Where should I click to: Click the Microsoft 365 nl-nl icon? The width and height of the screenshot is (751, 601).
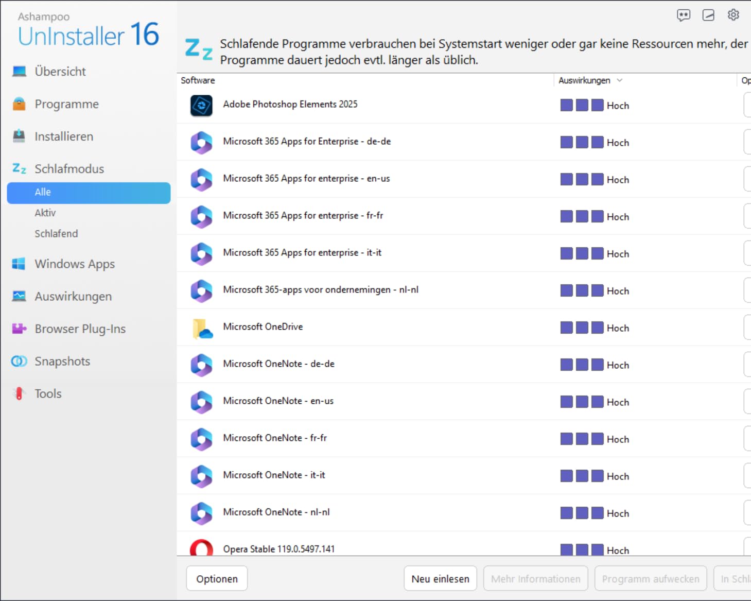pyautogui.click(x=201, y=291)
